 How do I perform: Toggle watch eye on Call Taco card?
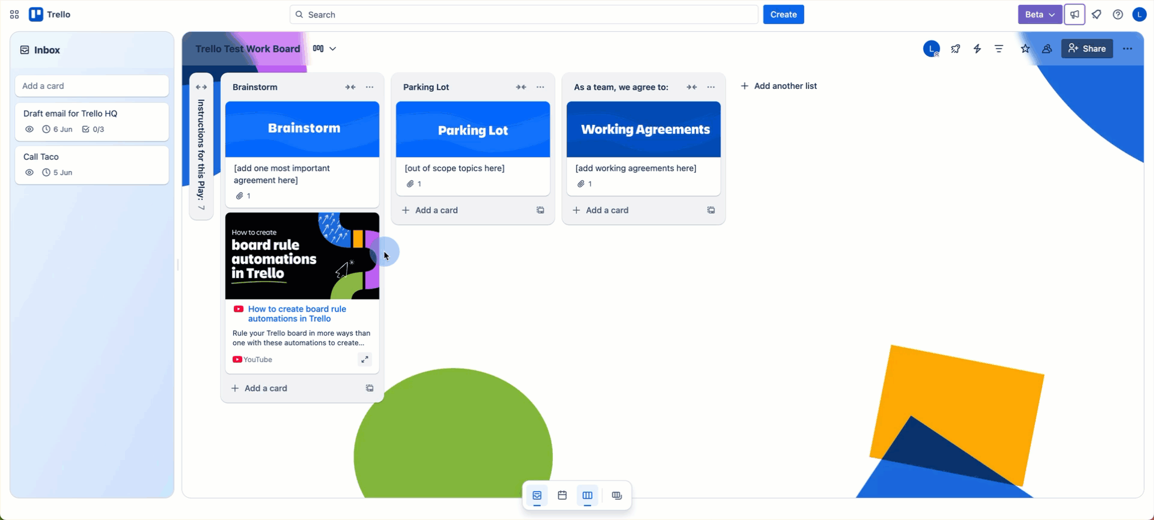pos(29,172)
